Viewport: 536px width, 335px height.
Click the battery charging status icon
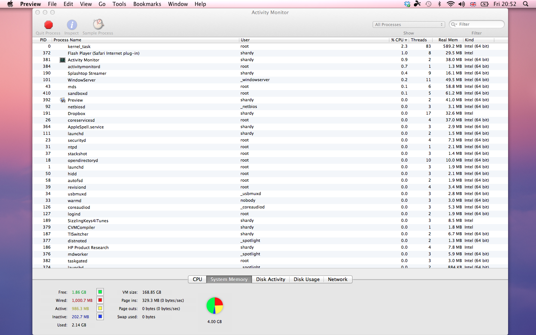click(485, 4)
